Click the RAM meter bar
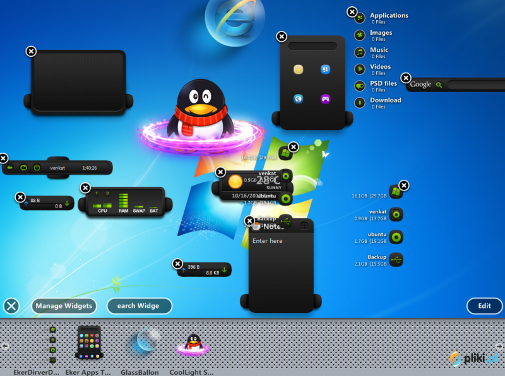The width and height of the screenshot is (505, 376). click(123, 201)
